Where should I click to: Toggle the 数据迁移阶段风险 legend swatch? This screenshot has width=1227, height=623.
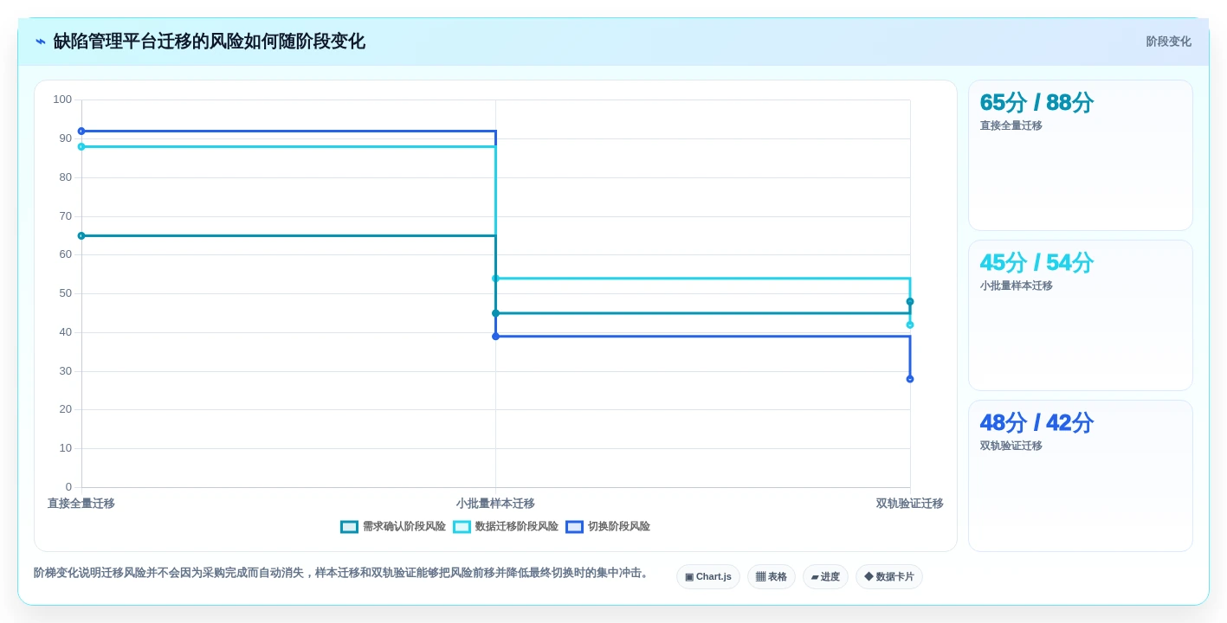462,526
